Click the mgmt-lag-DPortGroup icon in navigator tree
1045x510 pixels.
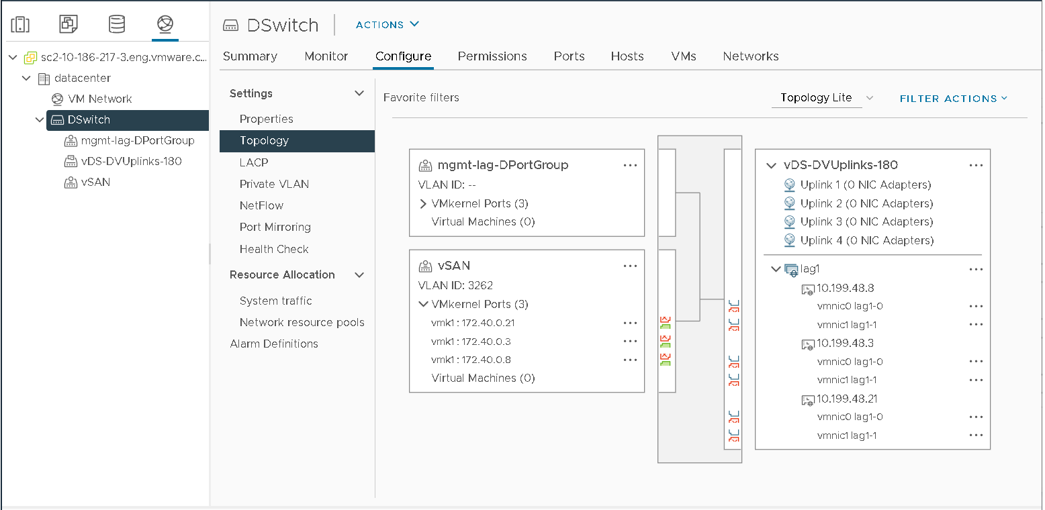[71, 141]
